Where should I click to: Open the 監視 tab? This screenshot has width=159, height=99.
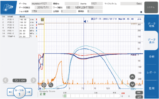[151, 88]
